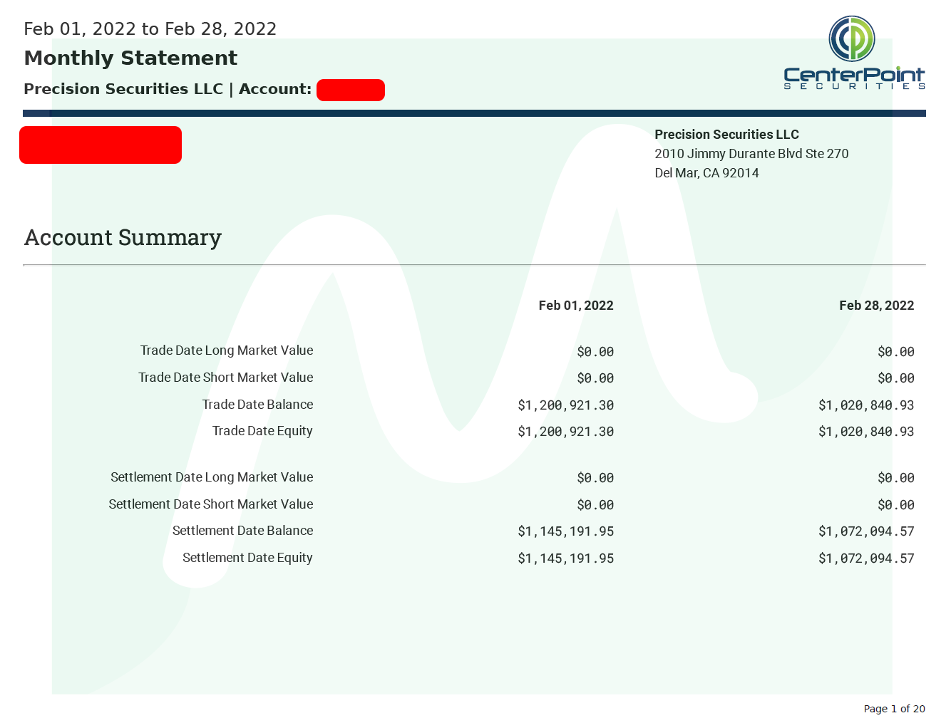Click the CenterPoint Securities logo
The image size is (951, 728).
pyautogui.click(x=854, y=53)
